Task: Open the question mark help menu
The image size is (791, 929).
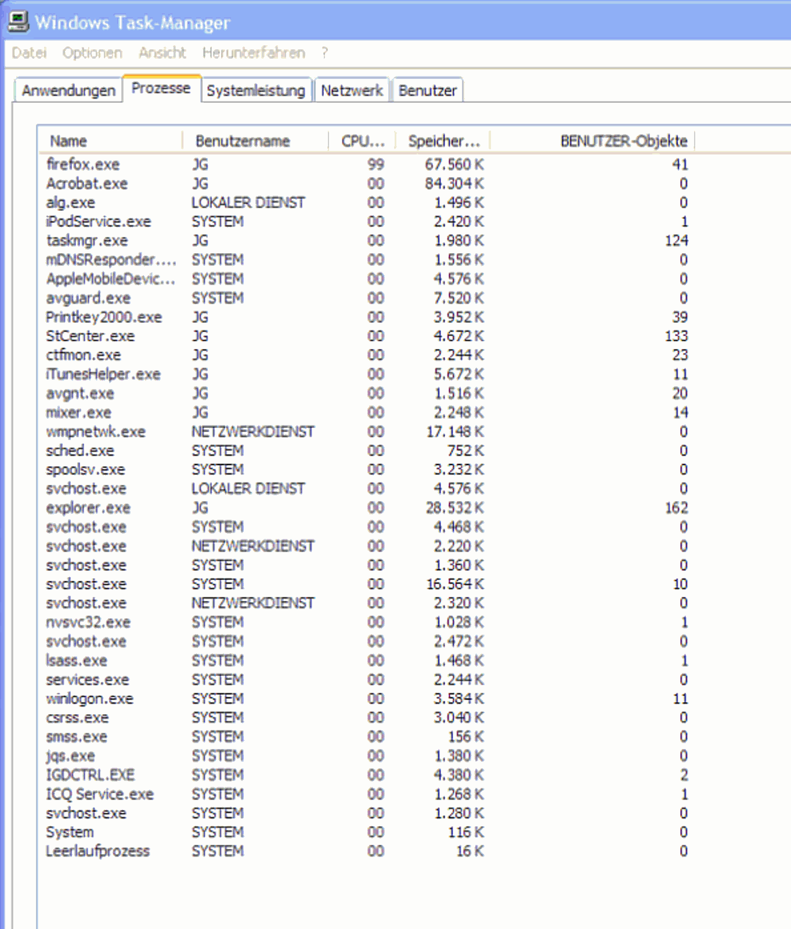Action: (324, 53)
